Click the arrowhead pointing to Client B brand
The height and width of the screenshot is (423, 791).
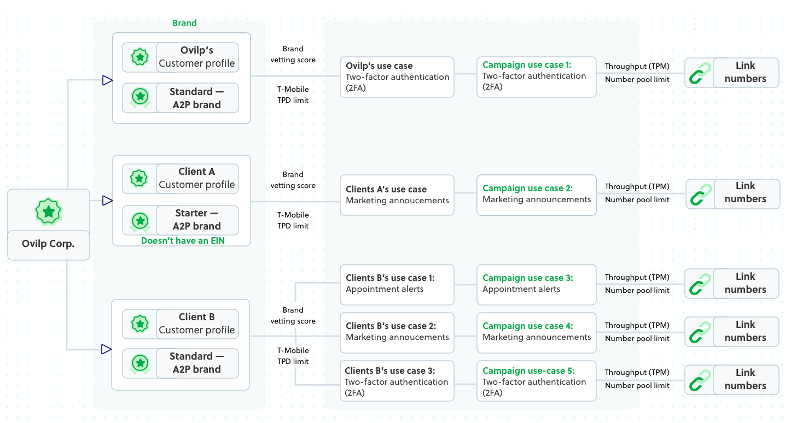[107, 349]
